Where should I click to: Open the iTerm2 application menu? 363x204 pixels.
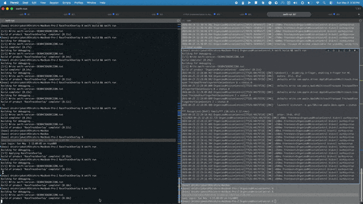[14, 3]
